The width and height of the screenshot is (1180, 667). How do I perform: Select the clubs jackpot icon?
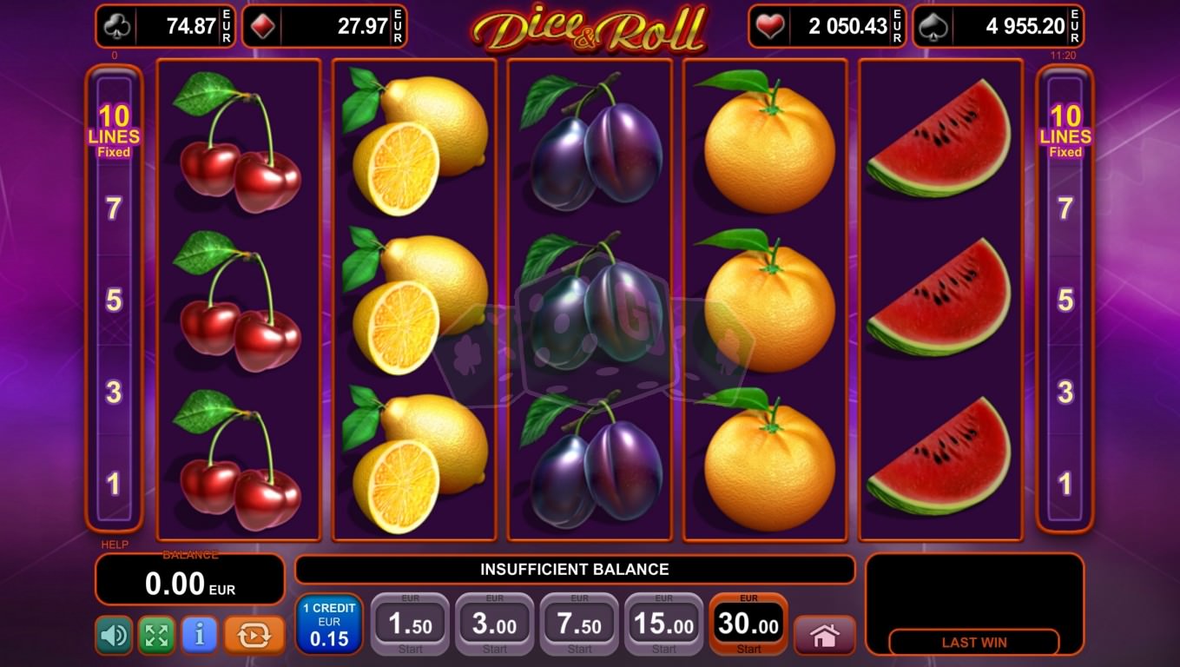tap(115, 26)
